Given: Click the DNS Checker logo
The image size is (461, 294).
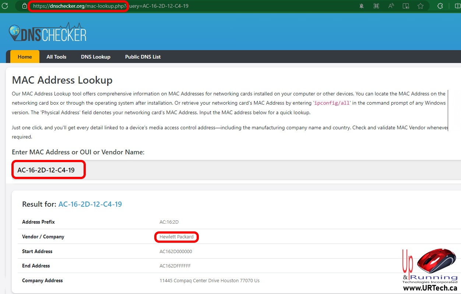Looking at the screenshot, I should point(47,33).
